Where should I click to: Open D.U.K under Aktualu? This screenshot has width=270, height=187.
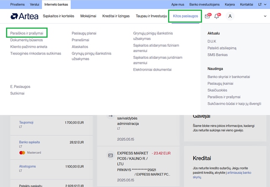coord(212,41)
